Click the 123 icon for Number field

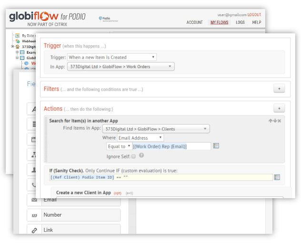pos(34,215)
